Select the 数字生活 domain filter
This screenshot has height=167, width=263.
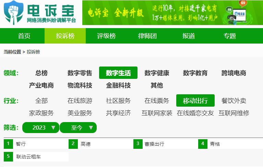[118, 73]
